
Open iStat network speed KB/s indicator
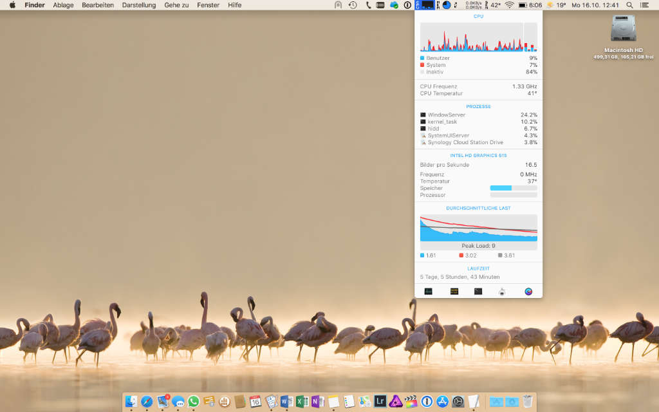coord(474,5)
